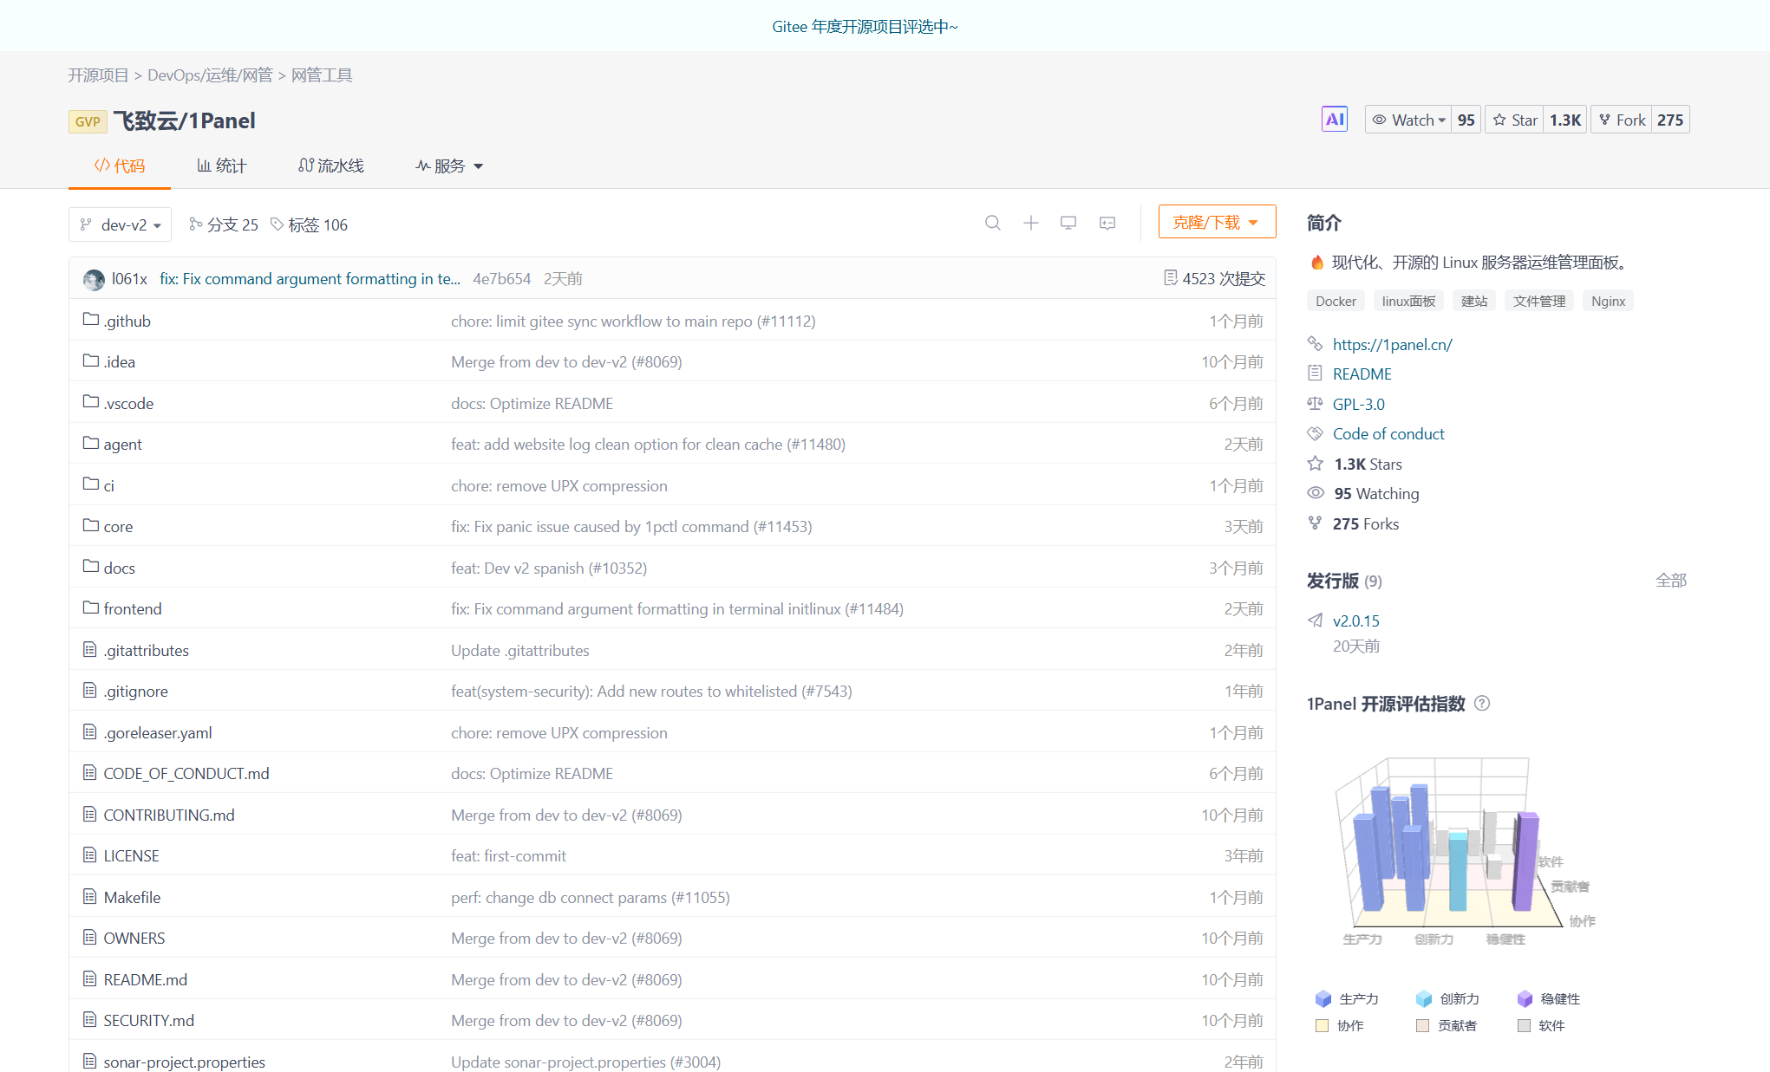Star the 1Panel repository
This screenshot has height=1072, width=1770.
coord(1516,120)
